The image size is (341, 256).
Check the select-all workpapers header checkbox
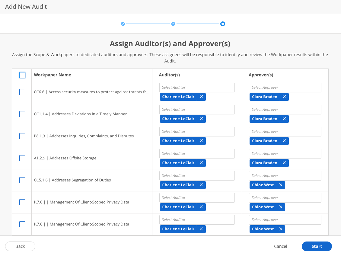tap(22, 75)
